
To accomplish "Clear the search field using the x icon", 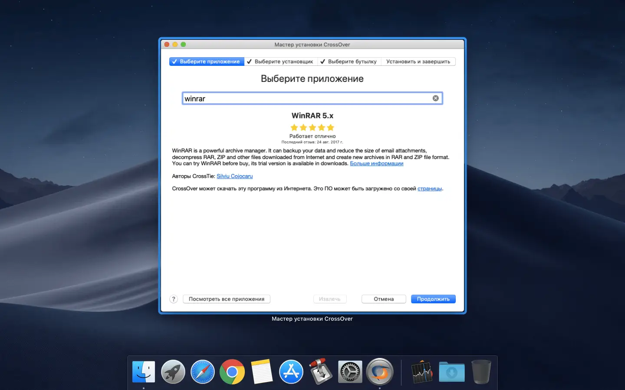I will (x=435, y=98).
